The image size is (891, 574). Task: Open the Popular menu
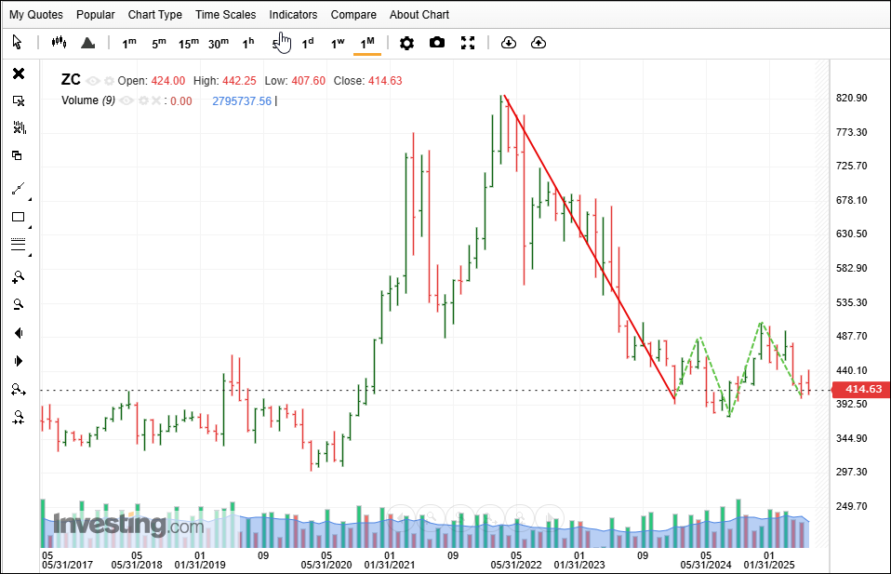click(x=96, y=15)
